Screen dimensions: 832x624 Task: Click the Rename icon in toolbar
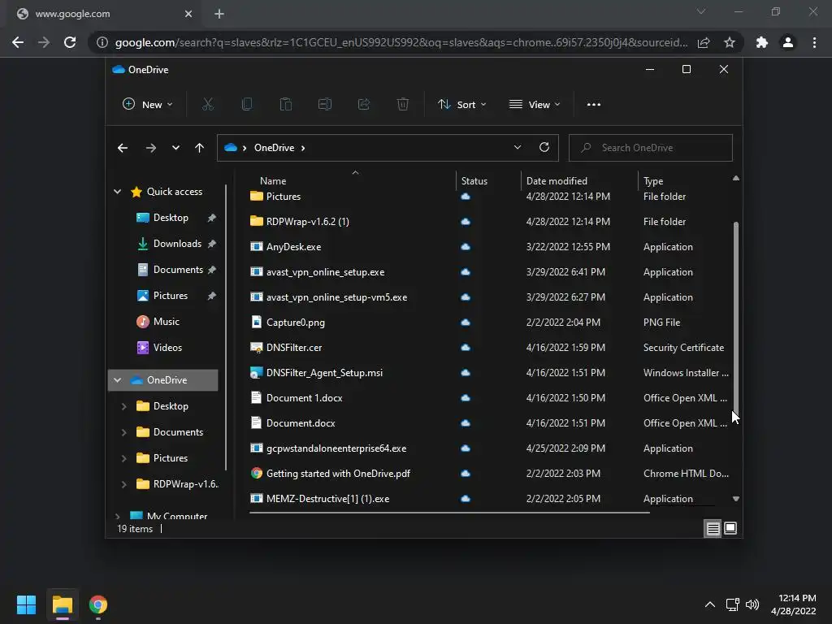click(325, 104)
